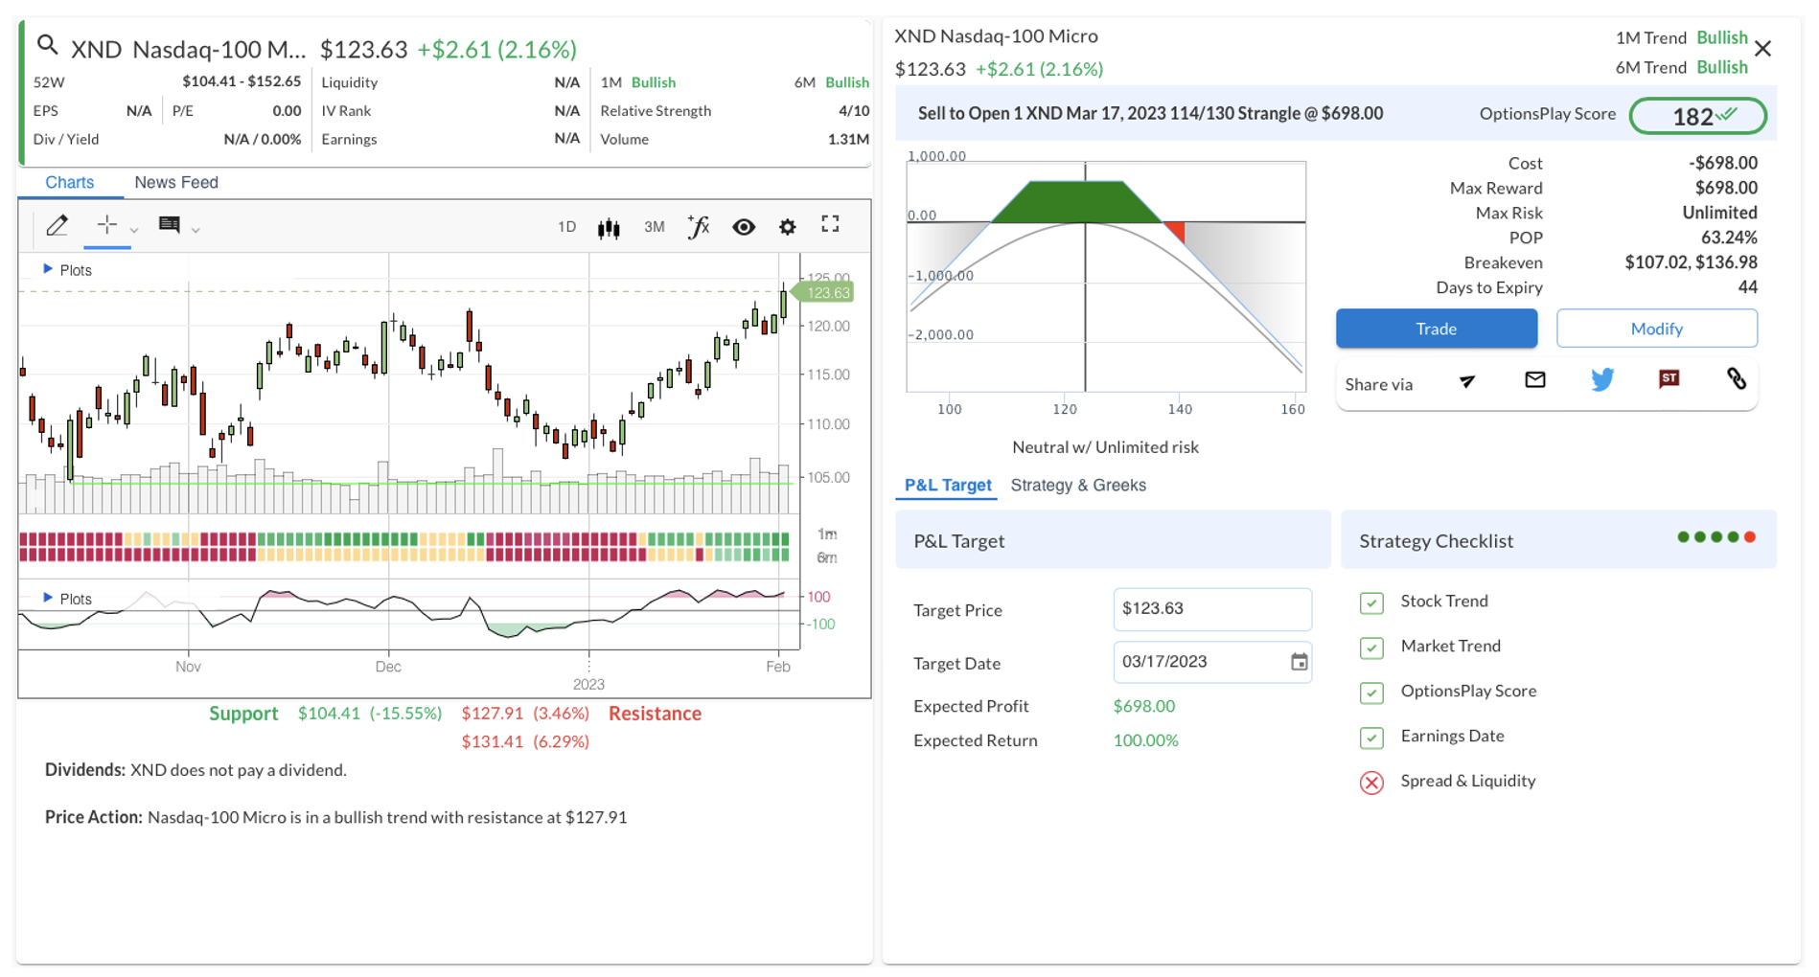
Task: Share the trade on Twitter
Action: click(x=1602, y=380)
